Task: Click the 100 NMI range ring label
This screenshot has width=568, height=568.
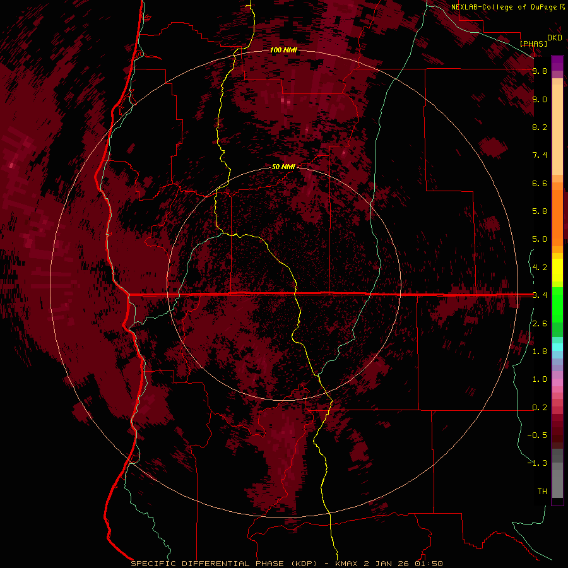Action: coord(283,50)
